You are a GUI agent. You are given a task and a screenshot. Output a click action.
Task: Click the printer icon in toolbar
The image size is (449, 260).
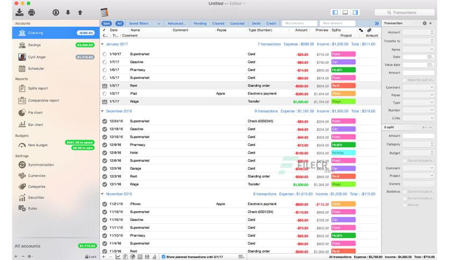tap(32, 12)
